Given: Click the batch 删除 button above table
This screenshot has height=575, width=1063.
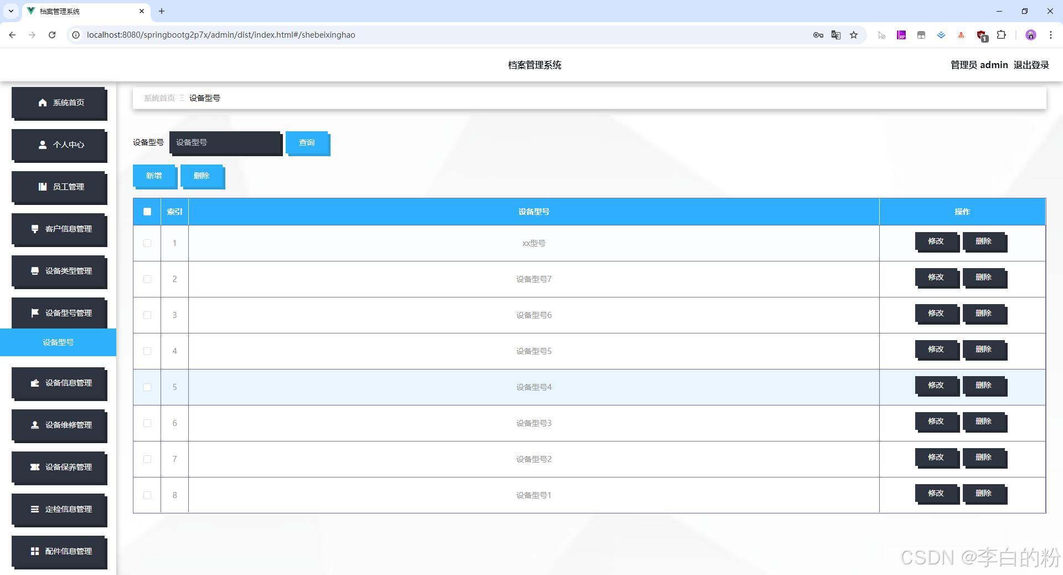Looking at the screenshot, I should click(x=202, y=177).
